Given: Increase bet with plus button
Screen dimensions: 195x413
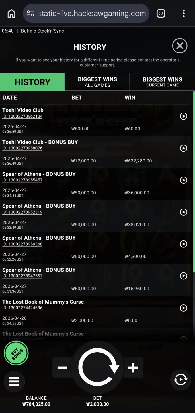Looking at the screenshot, I should tap(133, 367).
